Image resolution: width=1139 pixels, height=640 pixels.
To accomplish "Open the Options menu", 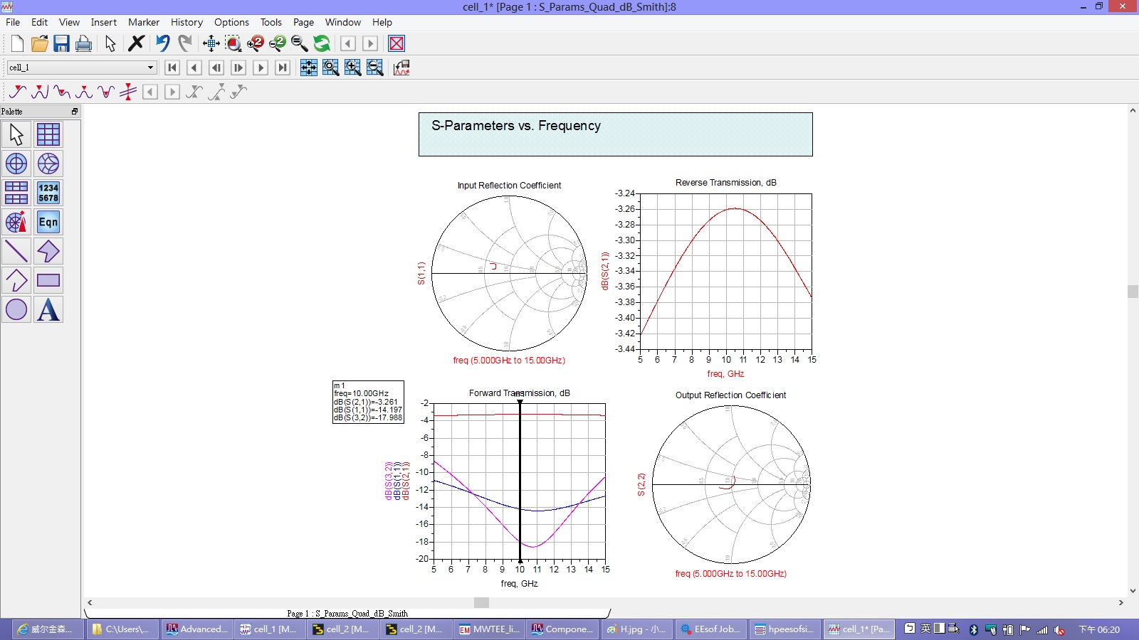I will tap(231, 22).
